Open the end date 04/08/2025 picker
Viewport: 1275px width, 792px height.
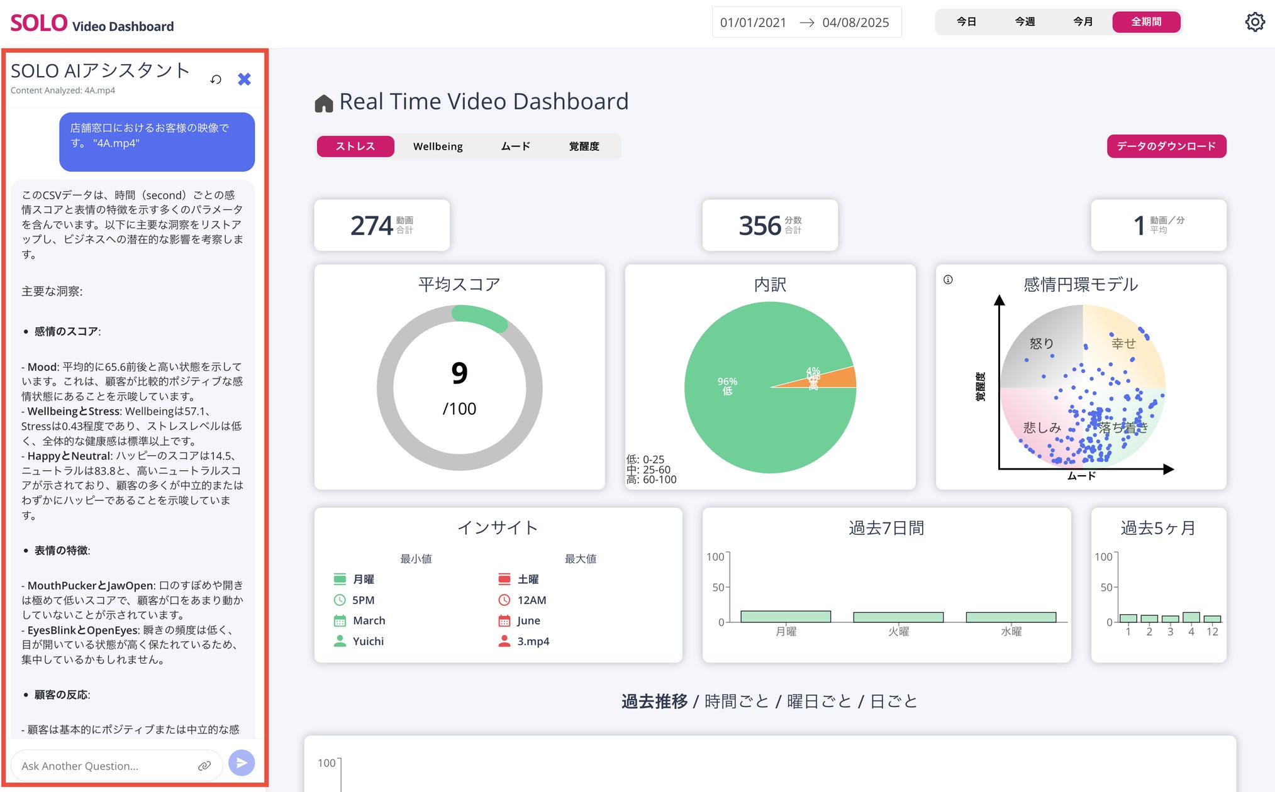855,23
